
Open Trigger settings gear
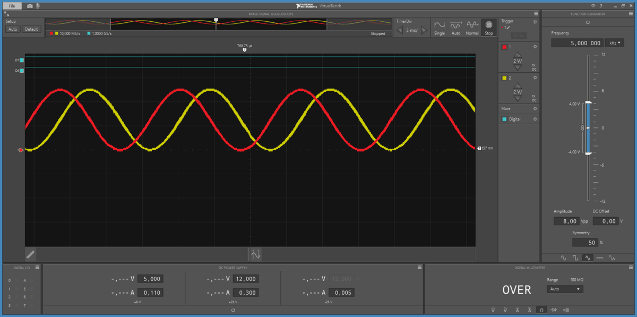pos(535,21)
